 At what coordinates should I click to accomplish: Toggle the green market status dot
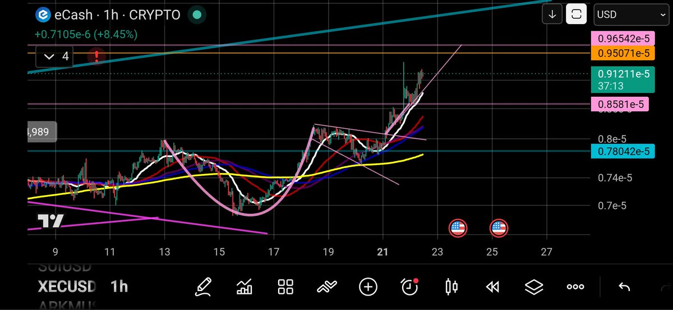click(x=196, y=15)
